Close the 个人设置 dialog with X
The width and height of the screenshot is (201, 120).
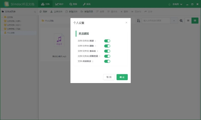click(126, 23)
